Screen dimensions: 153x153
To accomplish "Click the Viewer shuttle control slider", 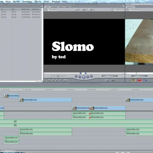I will (x=58, y=76).
